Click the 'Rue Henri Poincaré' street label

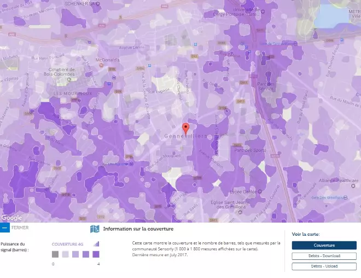[48, 57]
